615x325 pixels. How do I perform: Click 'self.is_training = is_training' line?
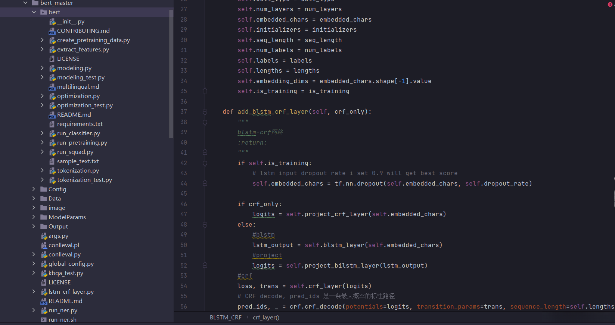point(293,91)
